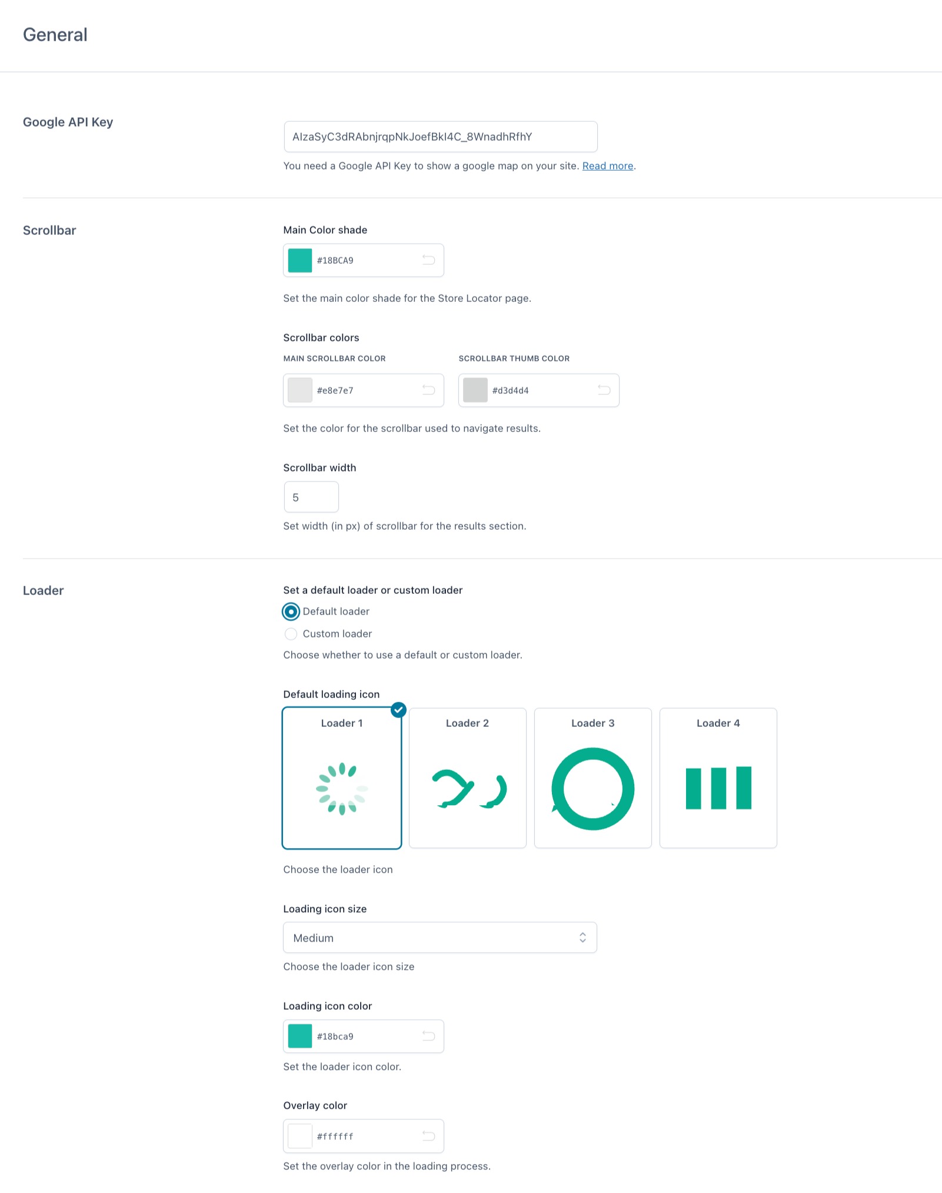The image size is (942, 1193).
Task: Reset the main scrollbar color value
Action: coord(428,390)
